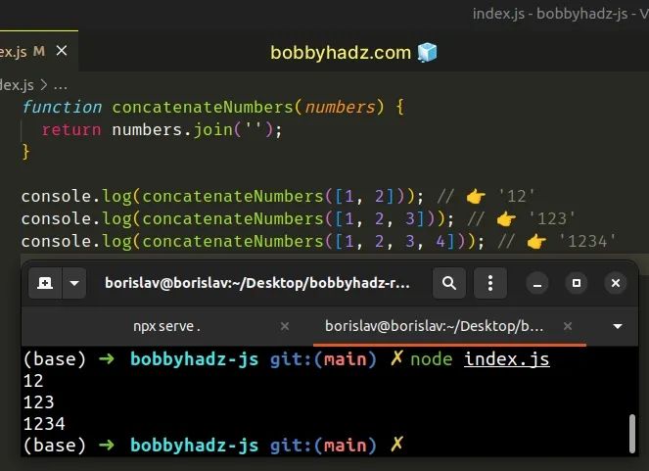Click the closing brace of the function
This screenshot has width=649, height=471.
[x=25, y=152]
